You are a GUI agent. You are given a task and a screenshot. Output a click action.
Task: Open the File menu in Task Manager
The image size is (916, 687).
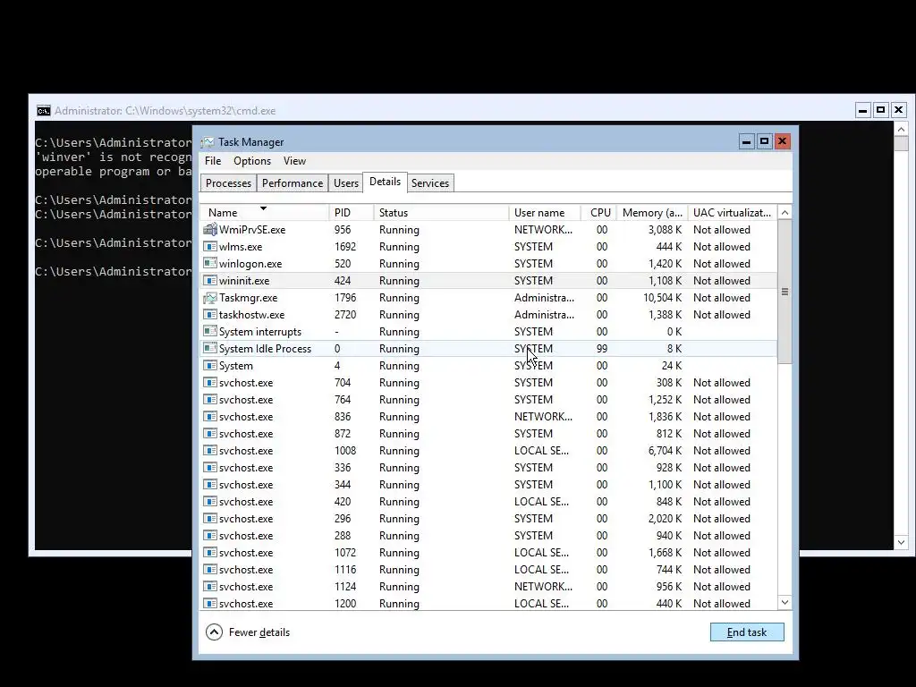(x=213, y=161)
